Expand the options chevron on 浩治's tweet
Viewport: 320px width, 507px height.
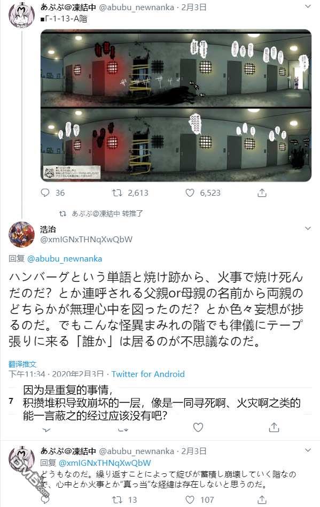tap(308, 228)
